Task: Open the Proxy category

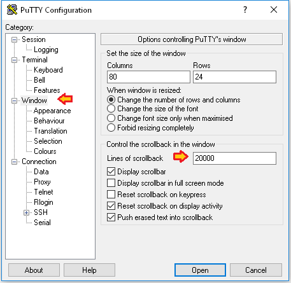Action: point(42,182)
